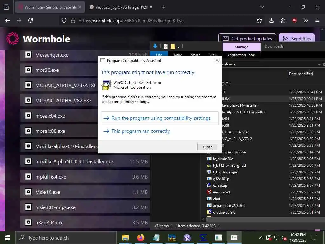This screenshot has height=244, width=325.
Task: Click Run the program using compatibility settings
Action: click(x=160, y=118)
